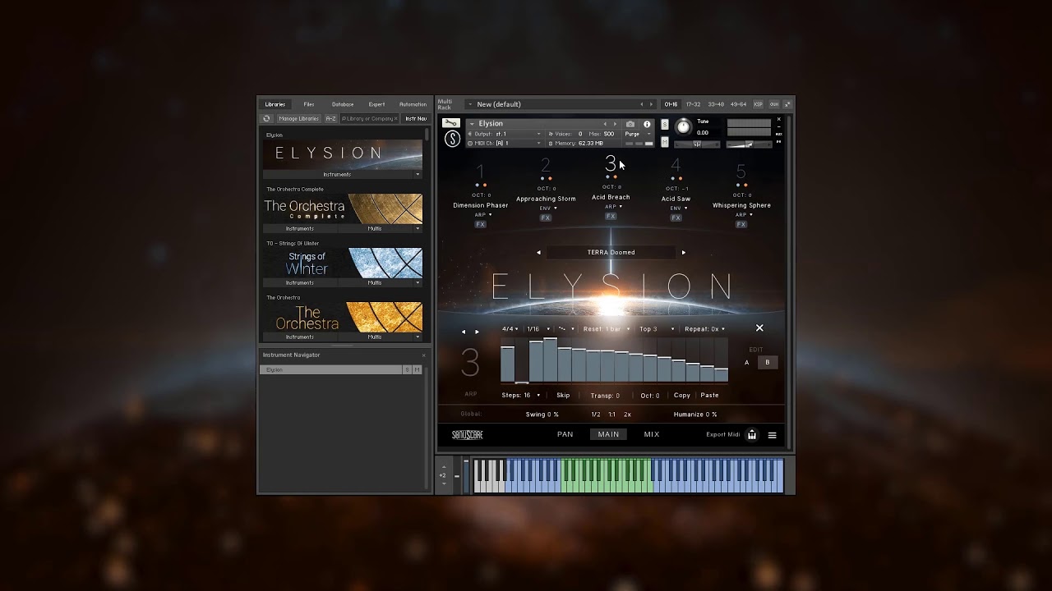The image size is (1052, 591).
Task: Adjust instrument pan slider
Action: [697, 144]
